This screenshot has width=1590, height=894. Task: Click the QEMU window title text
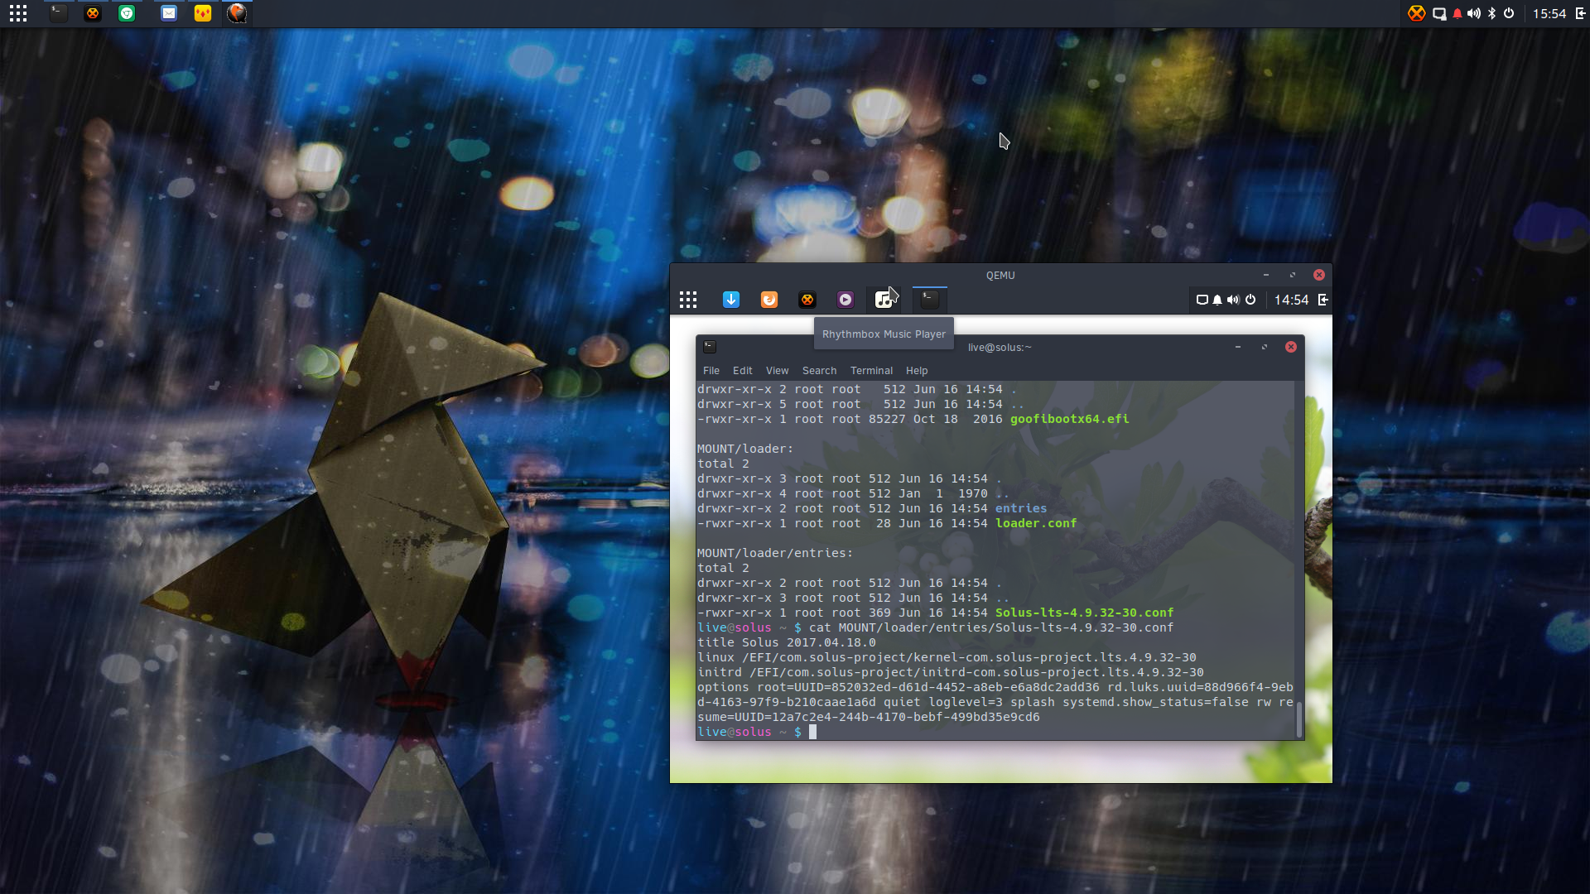pos(1000,275)
